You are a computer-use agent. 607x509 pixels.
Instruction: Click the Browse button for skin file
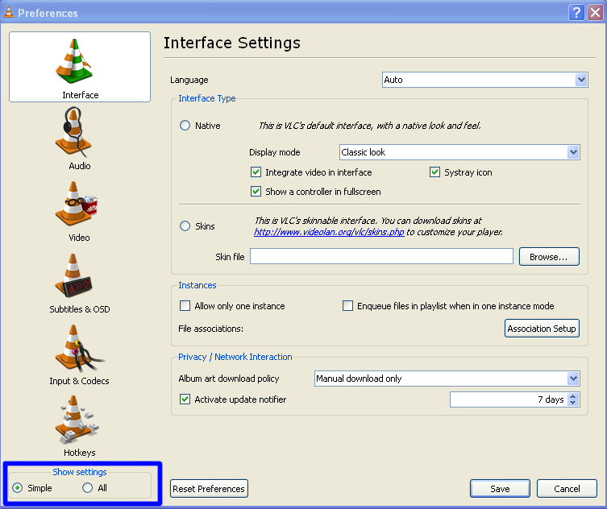[549, 257]
